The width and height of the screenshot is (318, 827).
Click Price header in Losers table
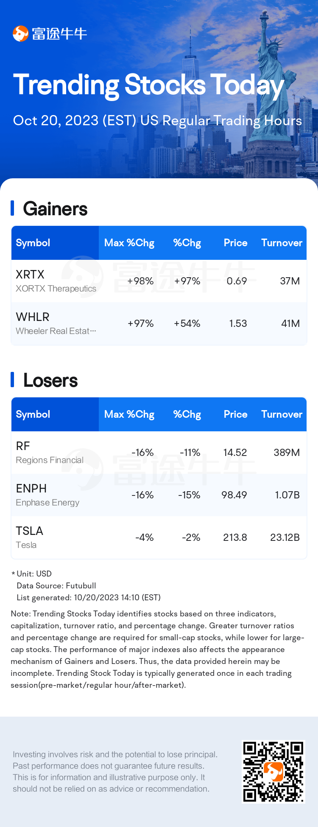tap(236, 414)
